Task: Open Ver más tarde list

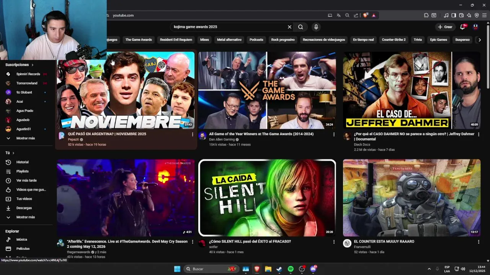Action: click(x=26, y=181)
